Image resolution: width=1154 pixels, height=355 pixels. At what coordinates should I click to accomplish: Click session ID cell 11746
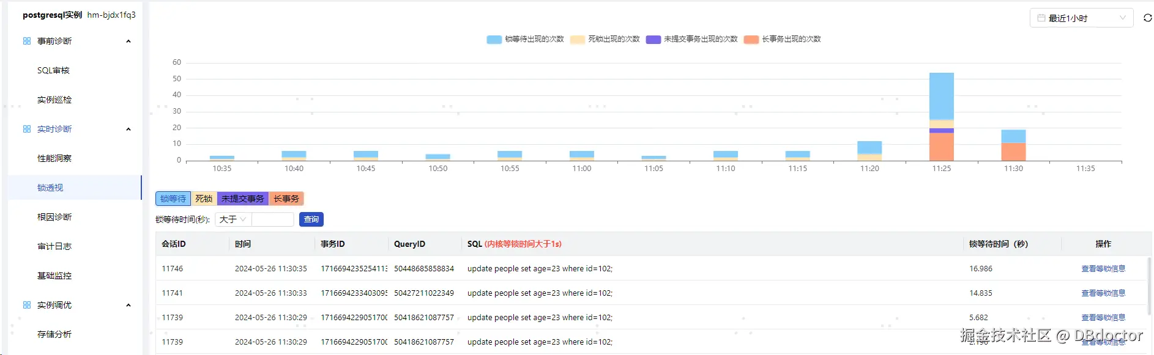click(173, 269)
